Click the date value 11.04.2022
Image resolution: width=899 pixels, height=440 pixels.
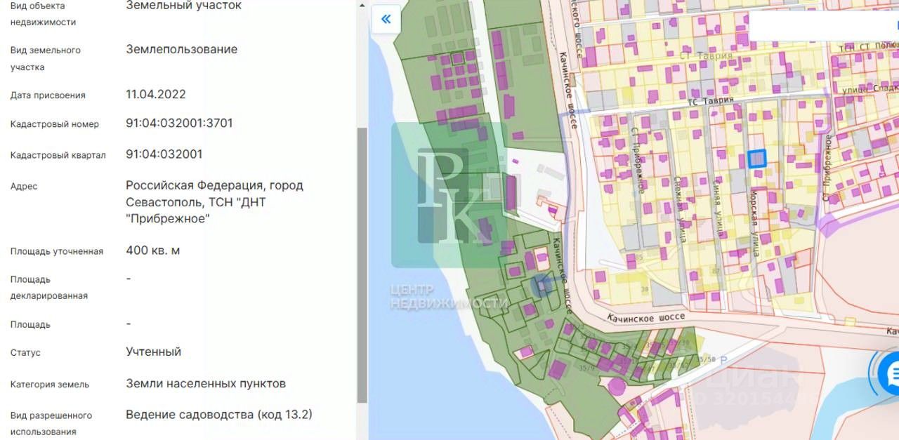155,95
